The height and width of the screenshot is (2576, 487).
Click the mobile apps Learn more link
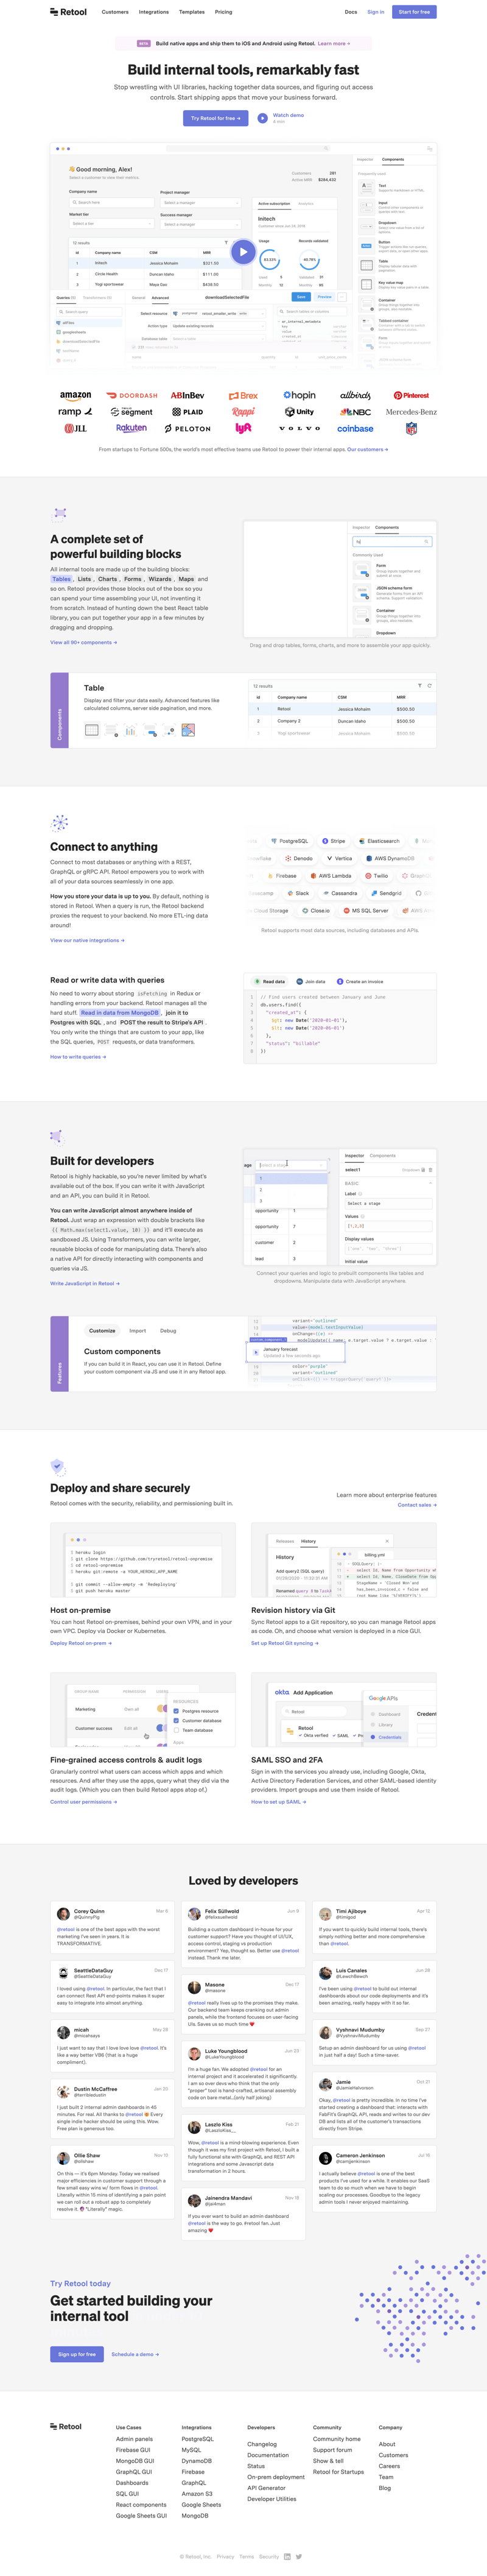click(334, 44)
